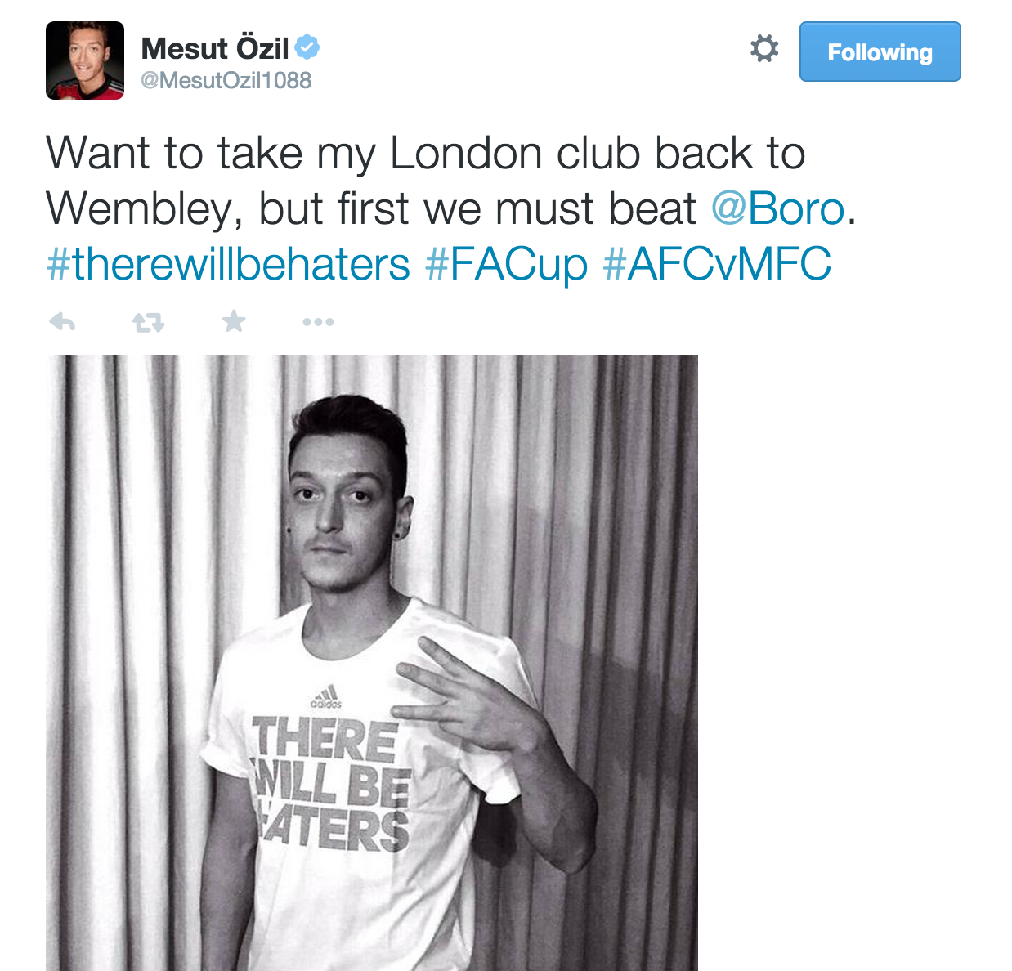Screen dimensions: 1012x971
Task: Open the profile avatar thumbnail
Action: (85, 60)
